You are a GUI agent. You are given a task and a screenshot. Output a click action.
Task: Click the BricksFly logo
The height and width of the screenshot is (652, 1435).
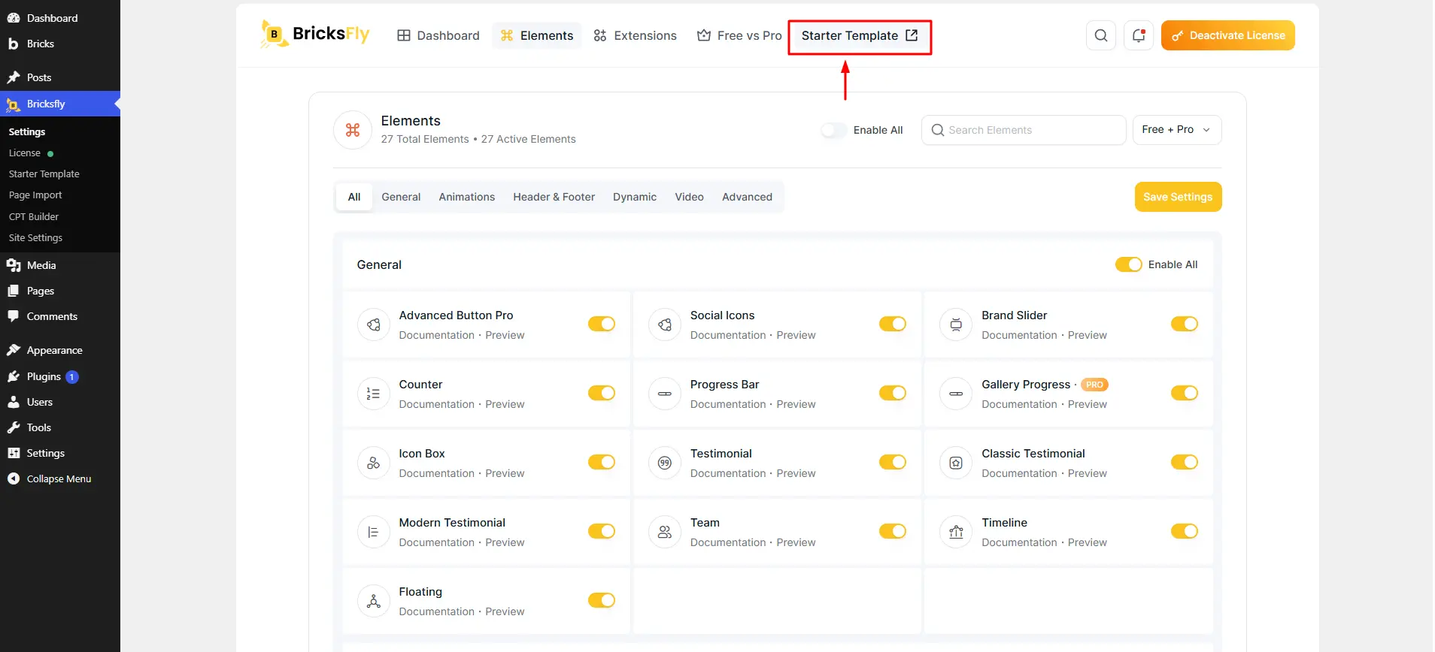[x=315, y=35]
